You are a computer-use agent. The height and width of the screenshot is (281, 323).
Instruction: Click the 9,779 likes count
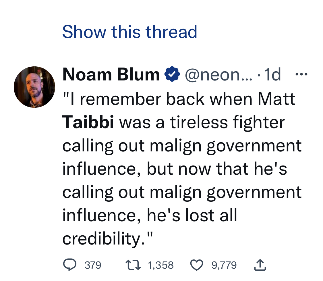pos(224,265)
